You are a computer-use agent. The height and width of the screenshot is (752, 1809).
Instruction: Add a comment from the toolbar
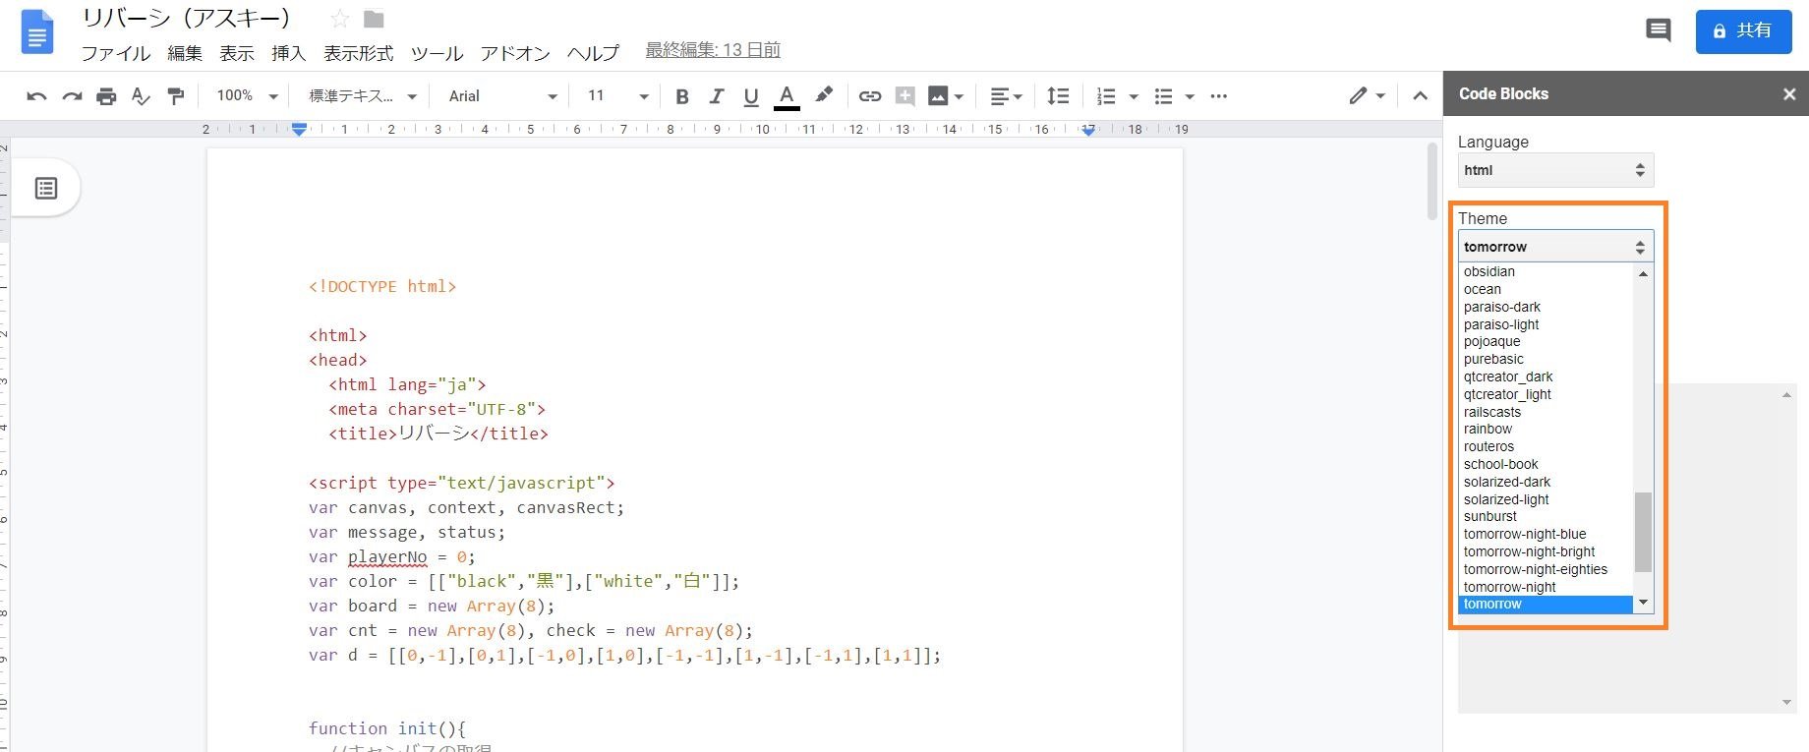point(905,96)
